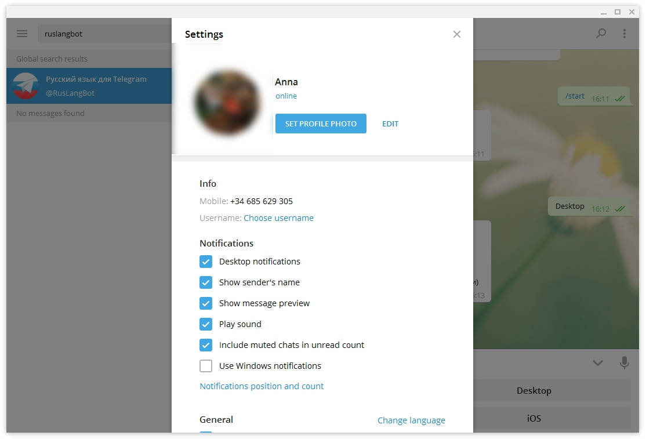Click the Edit profile button
This screenshot has width=646, height=439.
click(390, 124)
